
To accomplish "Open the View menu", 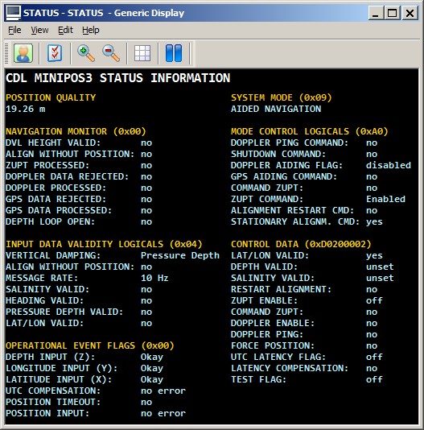I will tap(39, 30).
